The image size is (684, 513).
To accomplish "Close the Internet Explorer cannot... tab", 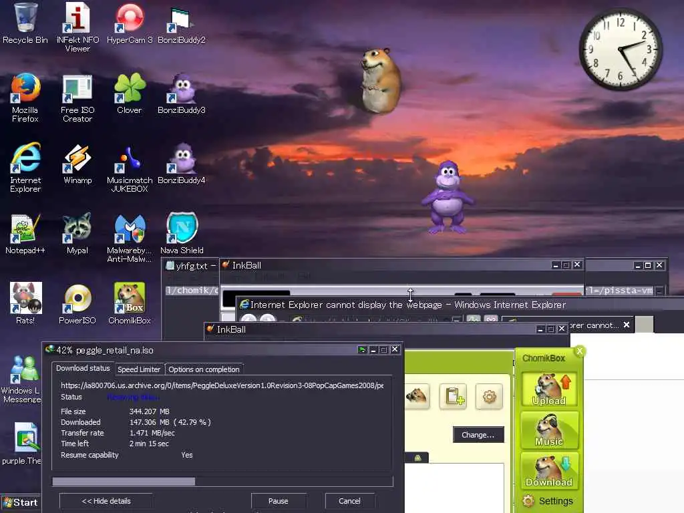I will click(627, 325).
